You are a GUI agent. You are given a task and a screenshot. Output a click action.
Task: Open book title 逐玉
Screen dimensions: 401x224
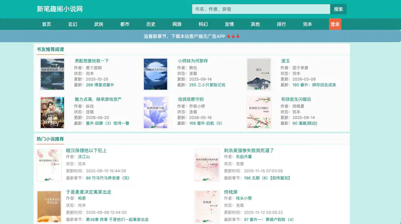coord(286,61)
